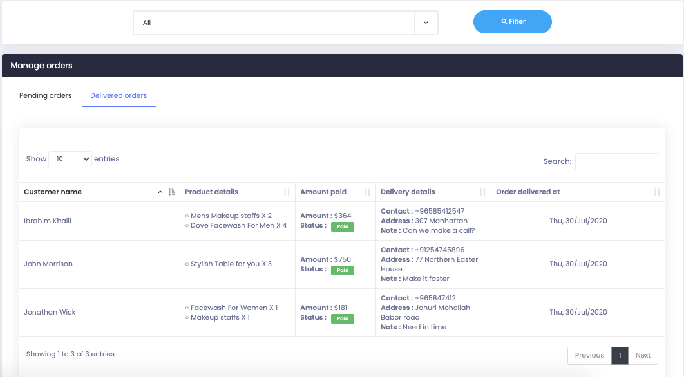Click the ascending caret beside Customer name
684x377 pixels.
(160, 192)
